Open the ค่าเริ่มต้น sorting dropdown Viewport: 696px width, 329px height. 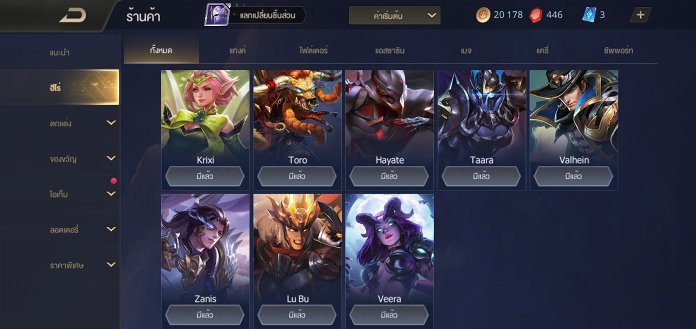[395, 15]
